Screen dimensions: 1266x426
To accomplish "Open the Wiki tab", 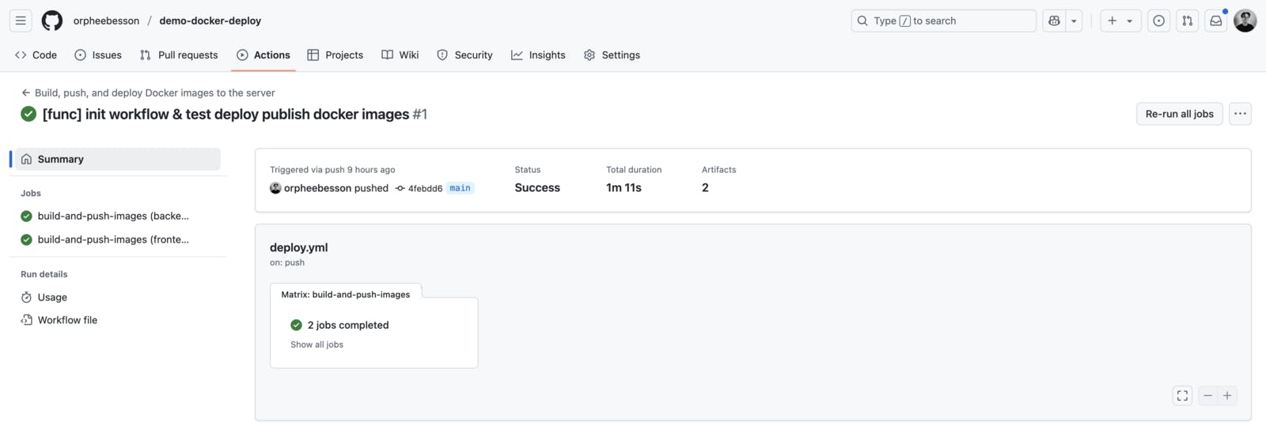I will (400, 55).
